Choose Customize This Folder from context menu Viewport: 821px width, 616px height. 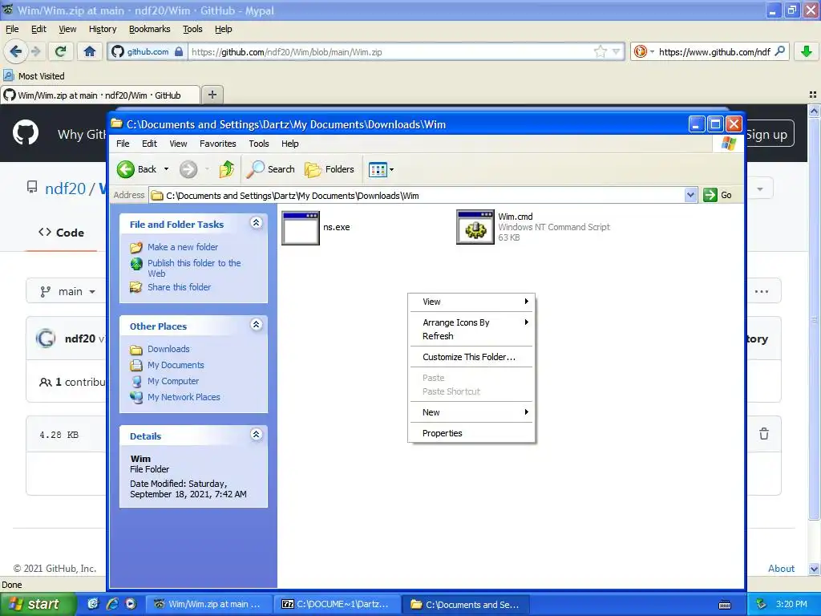point(471,357)
